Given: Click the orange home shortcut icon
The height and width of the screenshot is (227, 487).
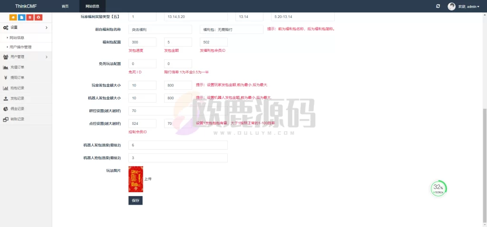Looking at the screenshot, I should point(13,18).
